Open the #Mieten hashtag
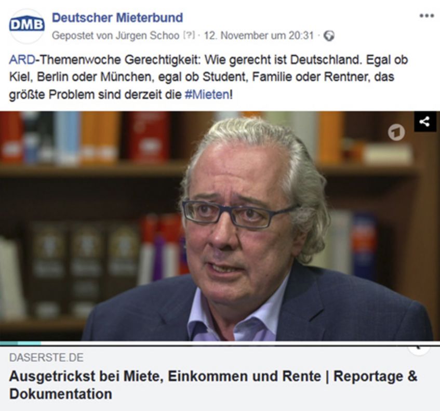This screenshot has height=411, width=440. [207, 95]
